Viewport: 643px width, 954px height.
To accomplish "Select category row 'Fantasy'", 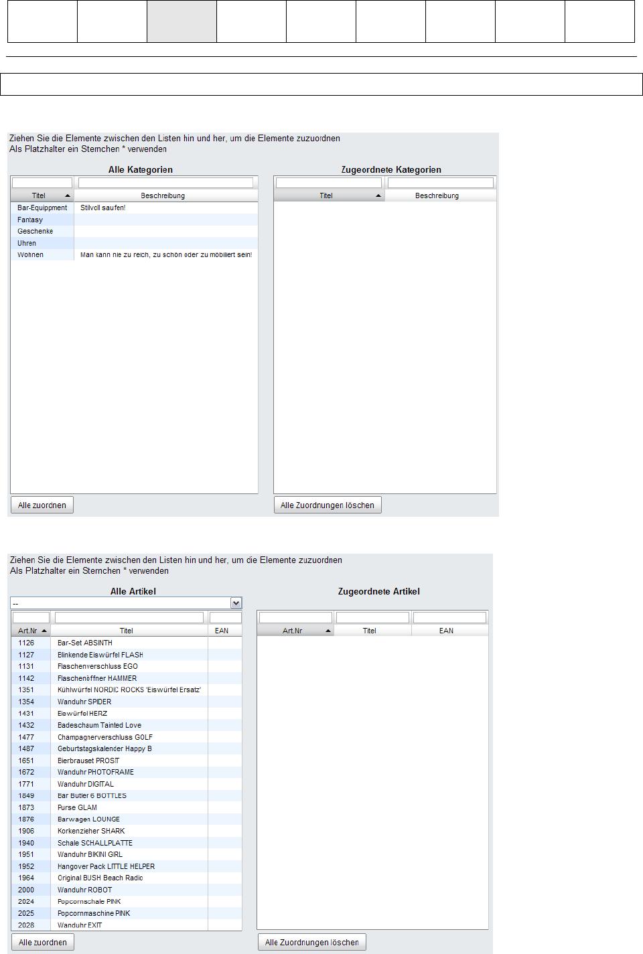I will (x=134, y=220).
